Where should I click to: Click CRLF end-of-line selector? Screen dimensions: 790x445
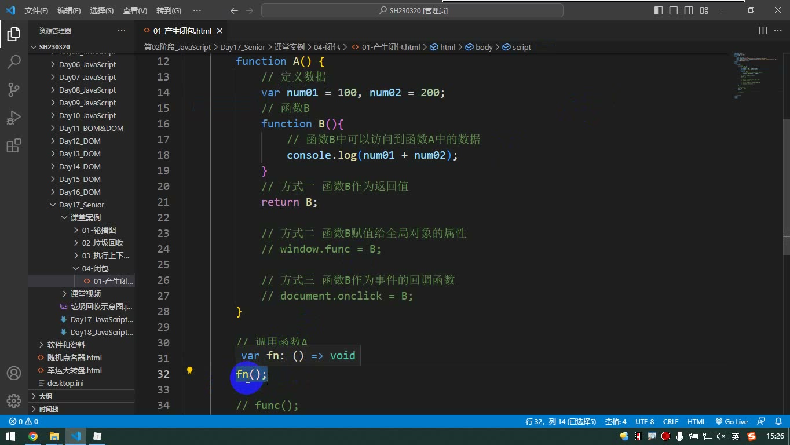(671, 422)
